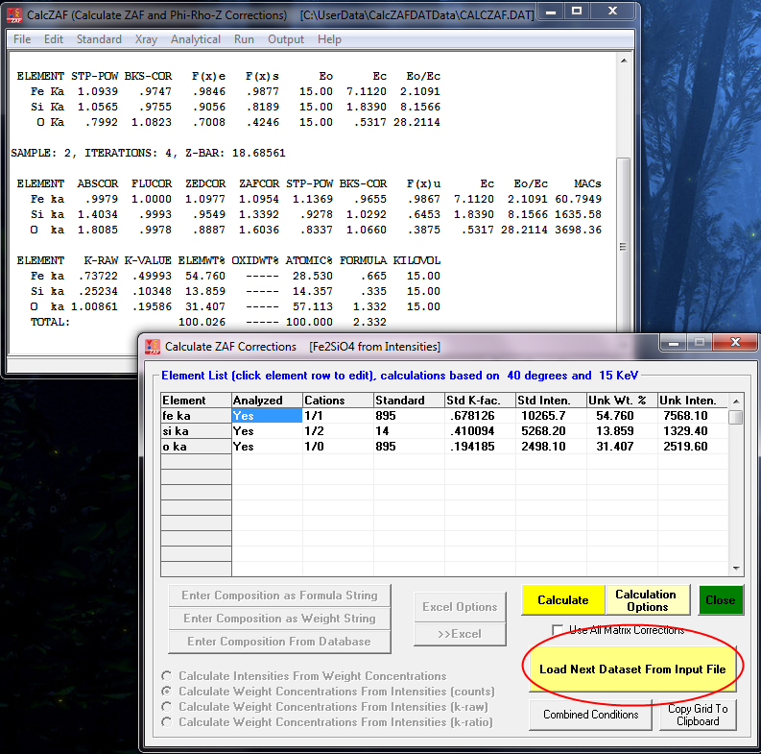Open the Output menu

click(286, 39)
